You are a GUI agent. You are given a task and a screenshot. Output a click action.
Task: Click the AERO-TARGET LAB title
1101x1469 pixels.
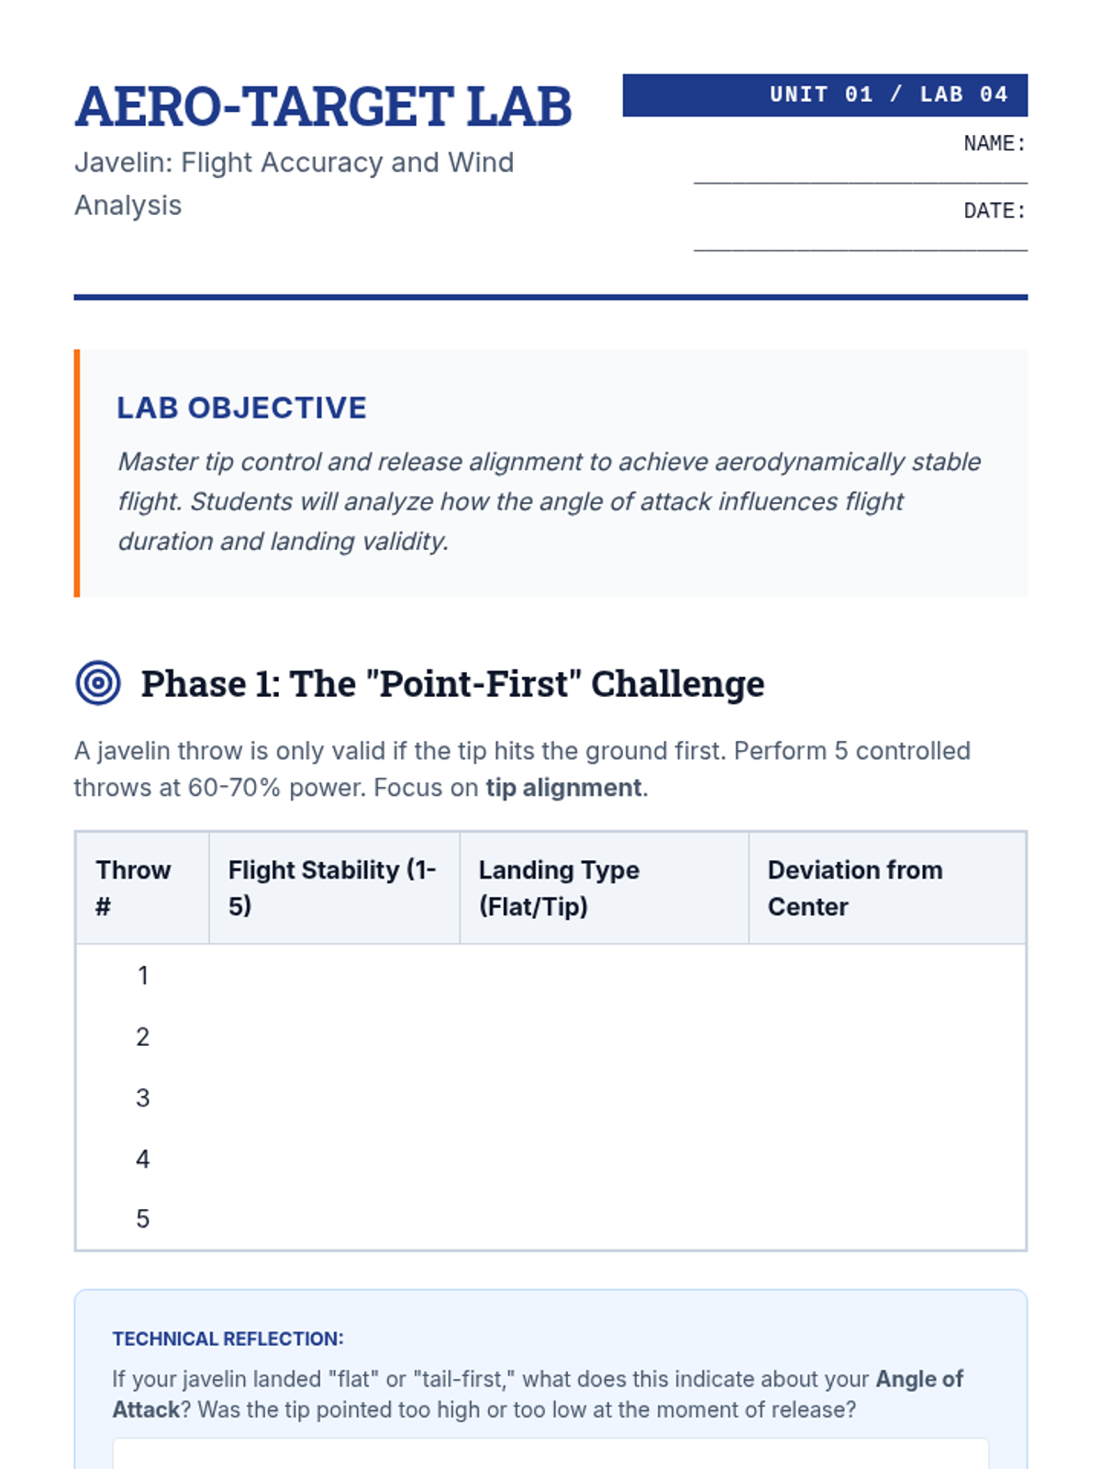(323, 107)
